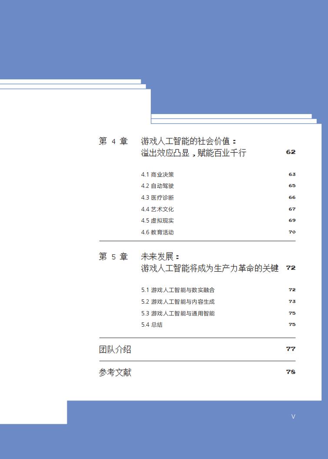328x459 pixels.
Task: Click the '第 4 章' chapter label
Action: point(113,141)
